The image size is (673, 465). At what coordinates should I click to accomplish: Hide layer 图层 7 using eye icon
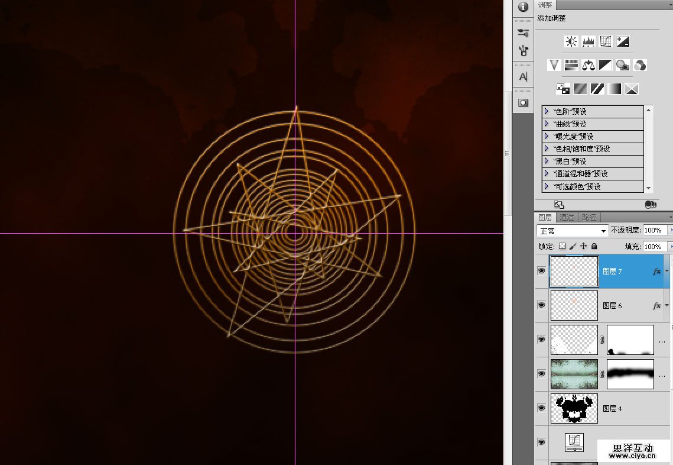click(541, 271)
